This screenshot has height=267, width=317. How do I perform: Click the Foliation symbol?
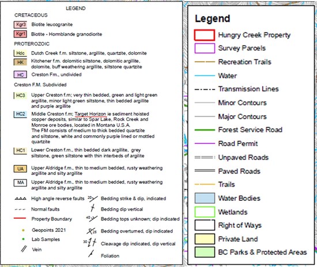pyautogui.click(x=91, y=254)
